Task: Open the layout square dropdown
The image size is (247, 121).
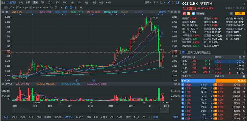Action: click(x=162, y=3)
